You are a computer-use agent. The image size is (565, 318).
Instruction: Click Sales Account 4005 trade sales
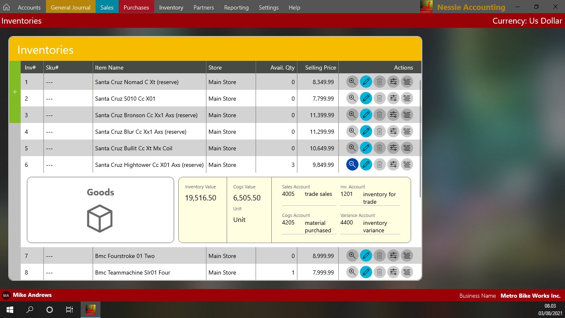tap(309, 194)
